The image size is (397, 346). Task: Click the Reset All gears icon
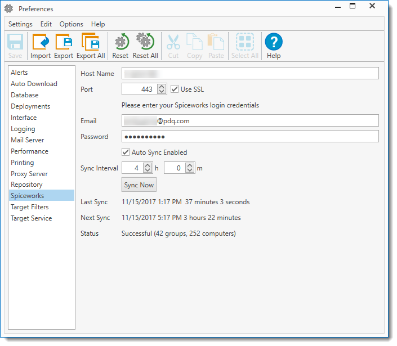click(x=145, y=43)
